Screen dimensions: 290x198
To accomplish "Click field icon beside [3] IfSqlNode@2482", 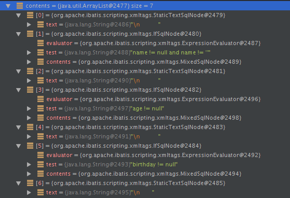I will [30, 90].
